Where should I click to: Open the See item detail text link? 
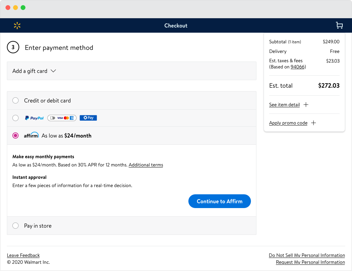(284, 105)
